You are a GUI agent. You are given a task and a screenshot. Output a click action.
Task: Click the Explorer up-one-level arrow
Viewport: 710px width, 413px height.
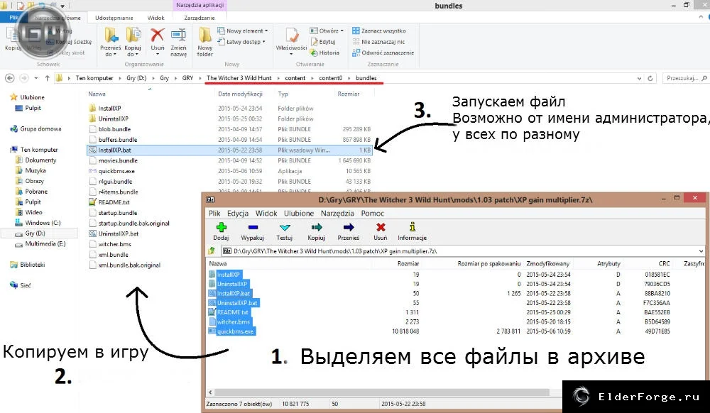[x=47, y=78]
